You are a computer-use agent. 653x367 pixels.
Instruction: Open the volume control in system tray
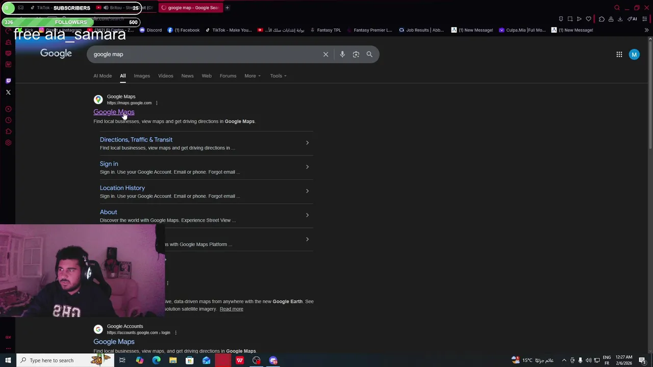pos(588,360)
